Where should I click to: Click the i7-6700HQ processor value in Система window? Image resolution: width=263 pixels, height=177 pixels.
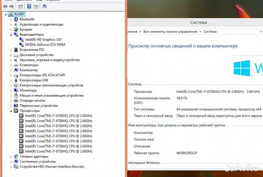pyautogui.click(x=218, y=92)
